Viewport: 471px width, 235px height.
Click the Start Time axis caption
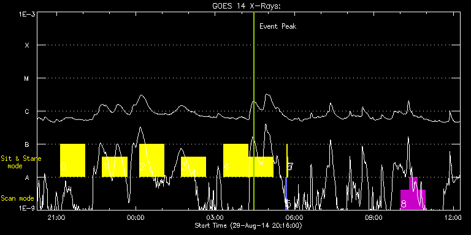248,225
